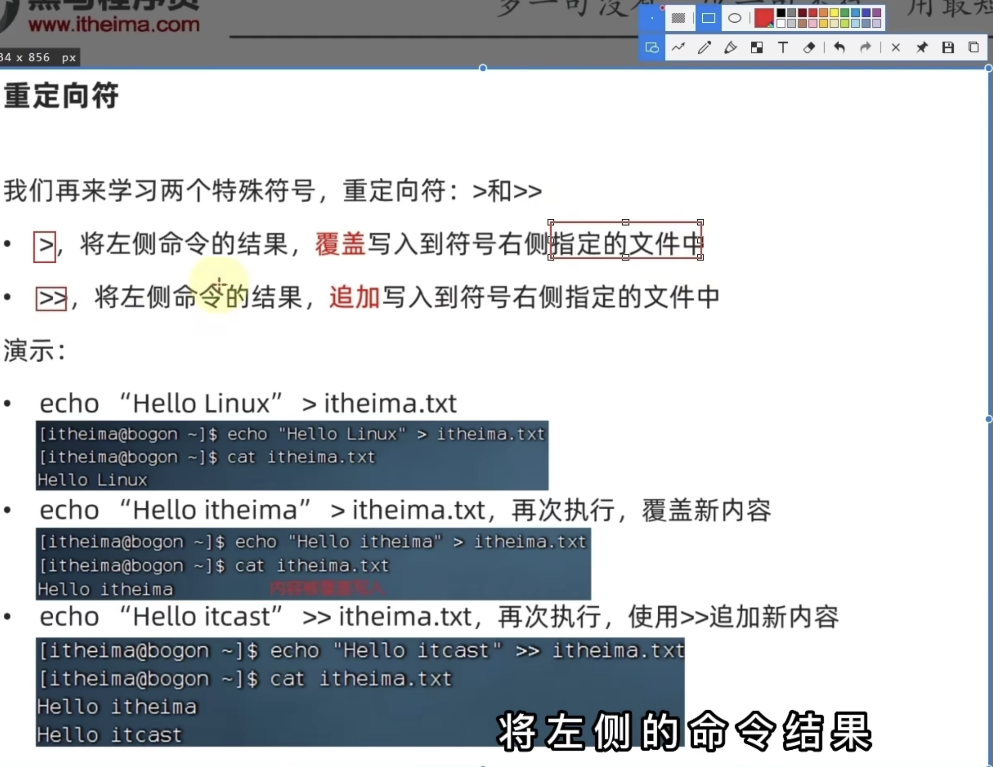Click the 重定向符 slide heading

pyautogui.click(x=61, y=95)
